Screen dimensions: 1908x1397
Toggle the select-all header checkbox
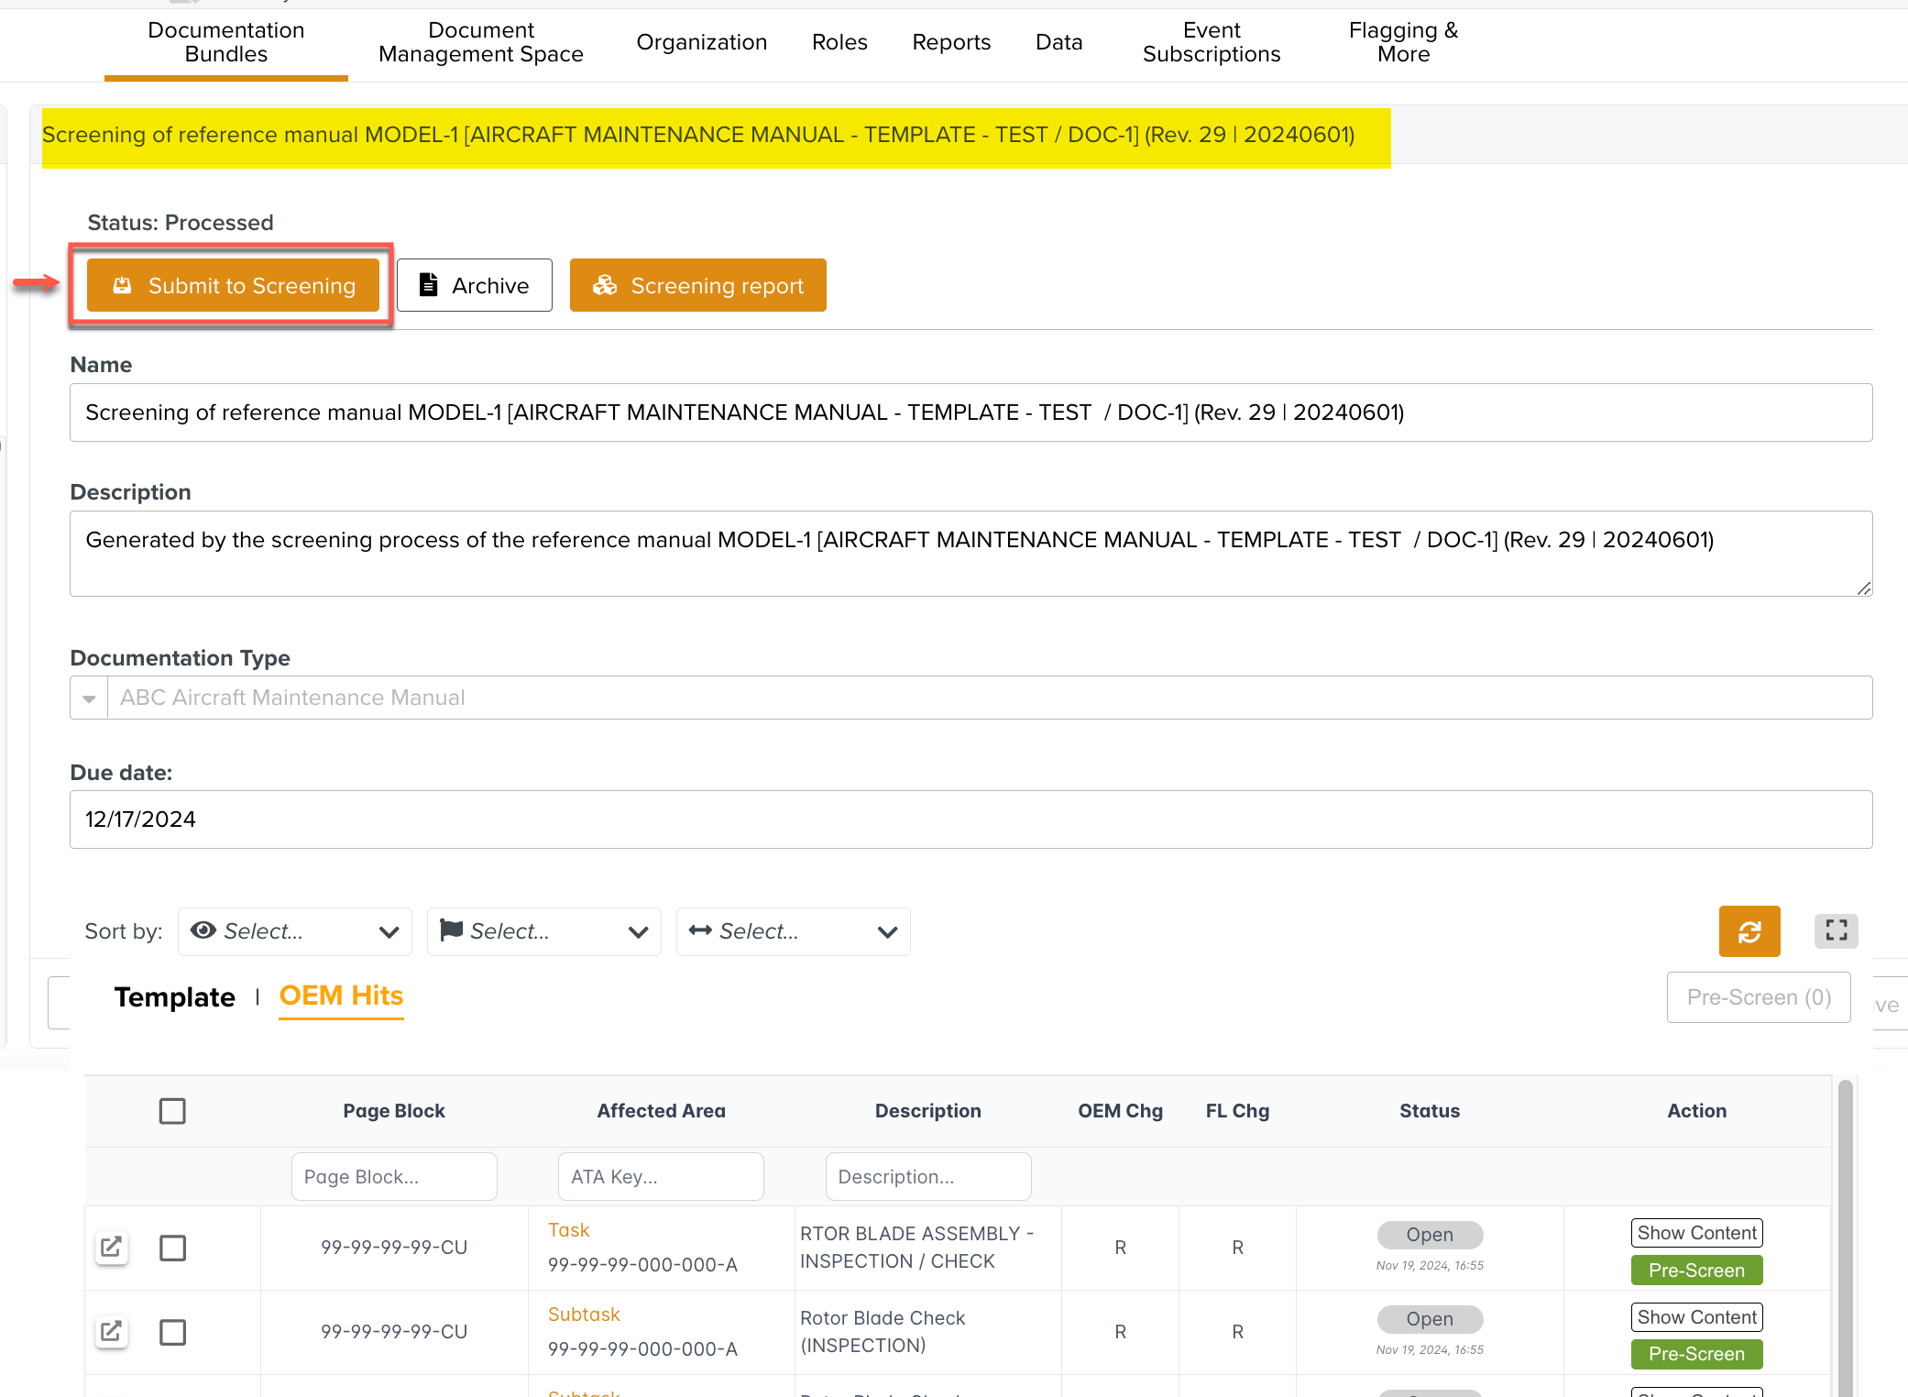pyautogui.click(x=172, y=1111)
